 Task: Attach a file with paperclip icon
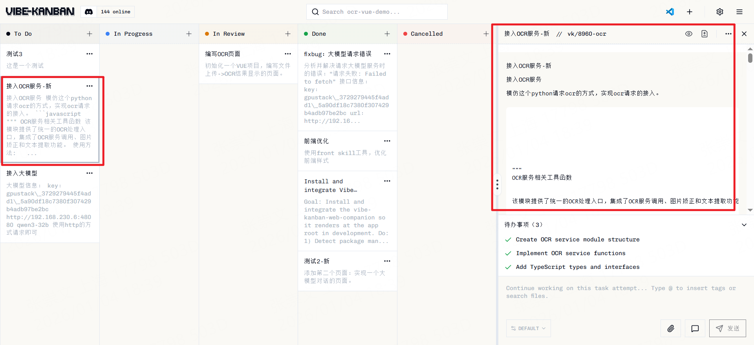pos(671,329)
